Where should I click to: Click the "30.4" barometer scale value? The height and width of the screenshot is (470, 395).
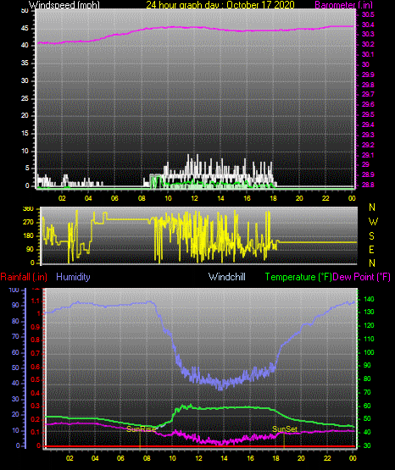tap(368, 25)
